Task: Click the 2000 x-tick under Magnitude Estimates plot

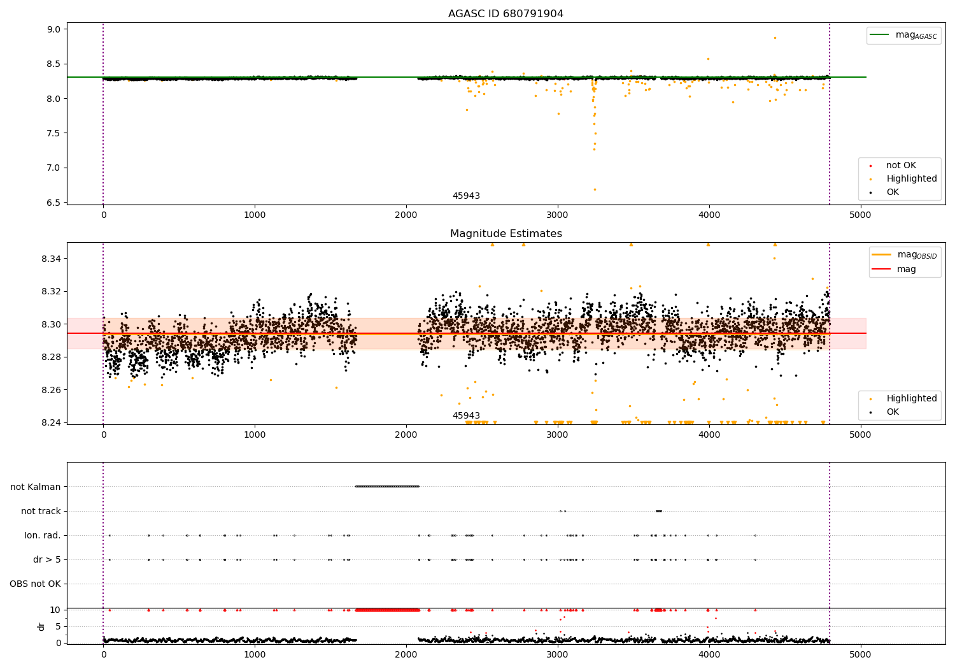Action: click(x=406, y=435)
